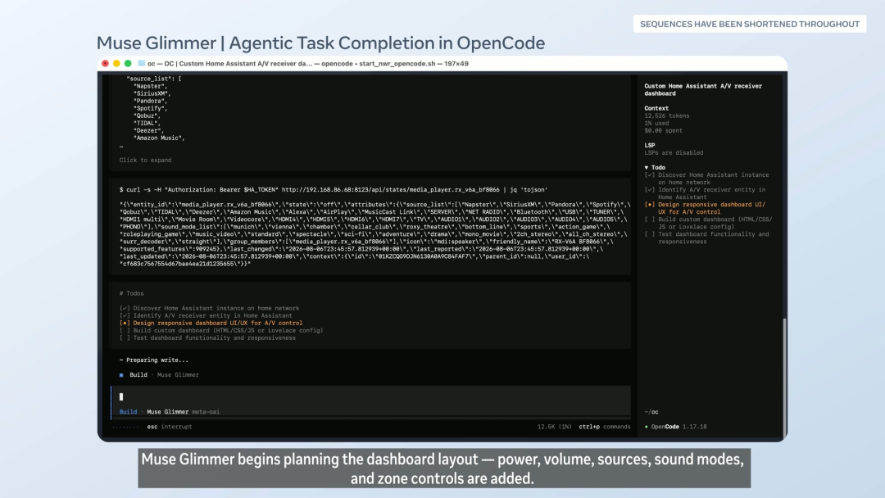Image resolution: width=885 pixels, height=498 pixels.
Task: Click the '"Spotify",' source list entry
Action: pyautogui.click(x=150, y=108)
